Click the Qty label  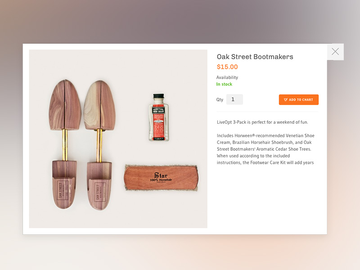[x=220, y=99]
